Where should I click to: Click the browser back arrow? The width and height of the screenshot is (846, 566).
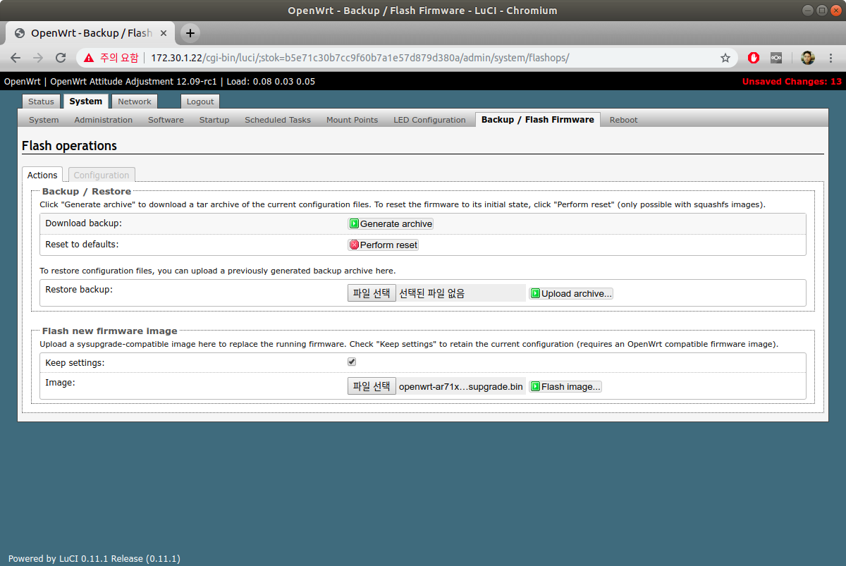(x=16, y=58)
